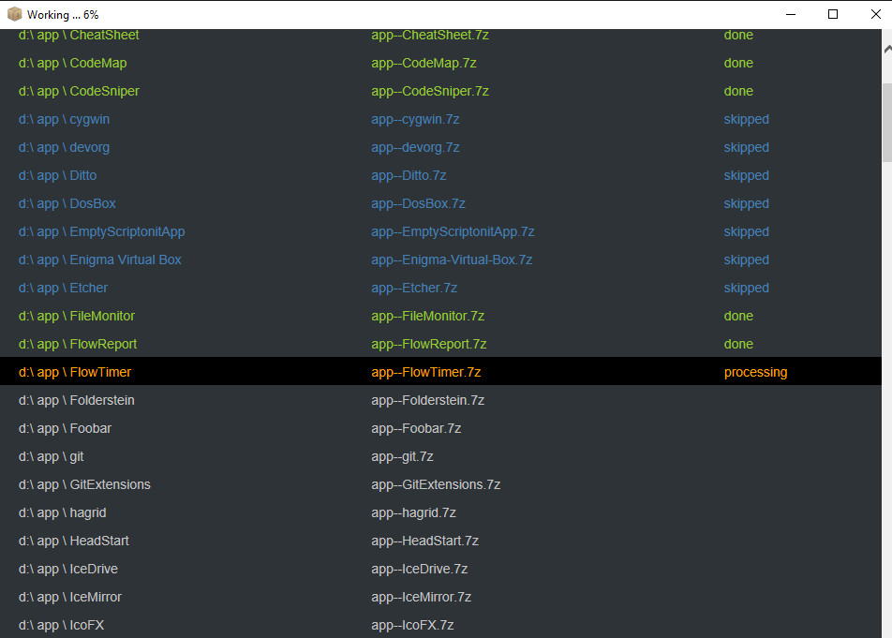
Task: Select the d:\ app \ IcoFX row
Action: [441, 625]
